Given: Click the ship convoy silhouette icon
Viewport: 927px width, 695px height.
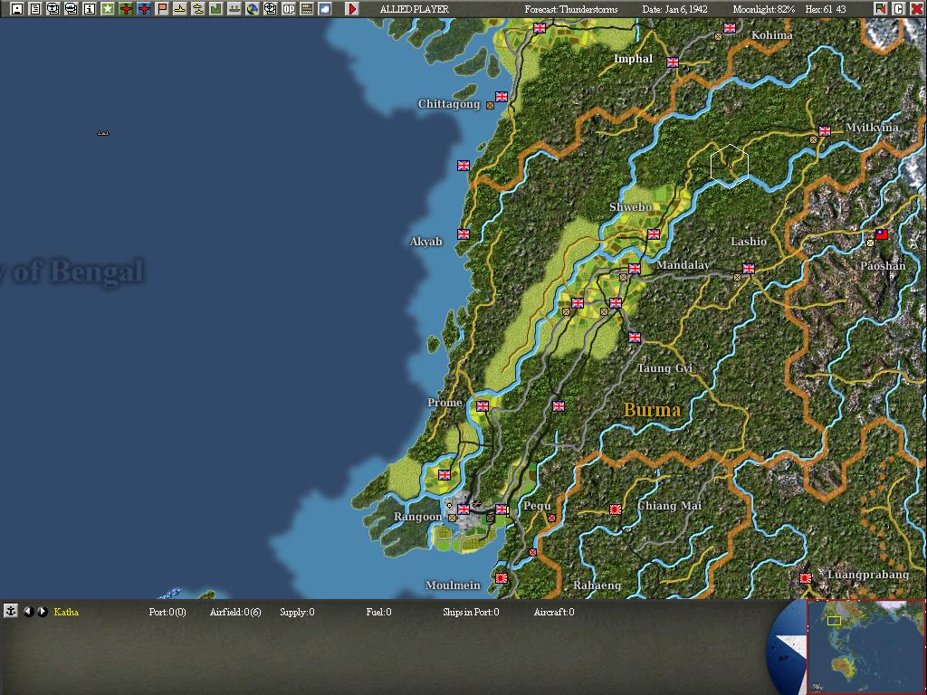Looking at the screenshot, I should 234,9.
